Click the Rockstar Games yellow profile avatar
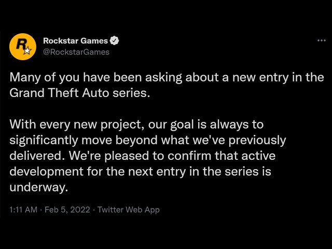This screenshot has width=332, height=249. (23, 47)
